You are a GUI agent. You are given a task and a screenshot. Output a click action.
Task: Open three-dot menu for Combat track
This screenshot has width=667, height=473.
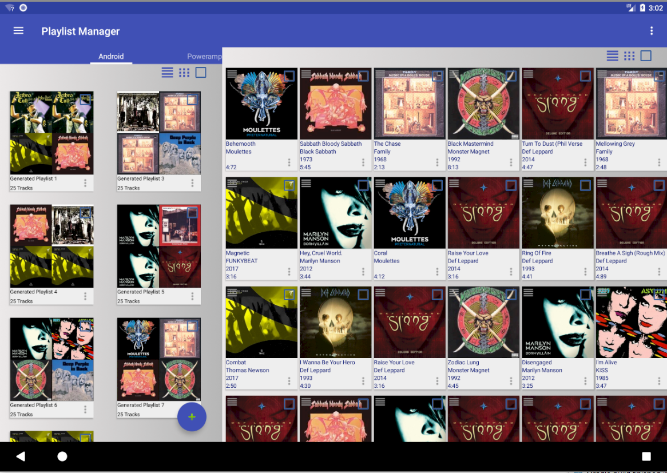[289, 381]
